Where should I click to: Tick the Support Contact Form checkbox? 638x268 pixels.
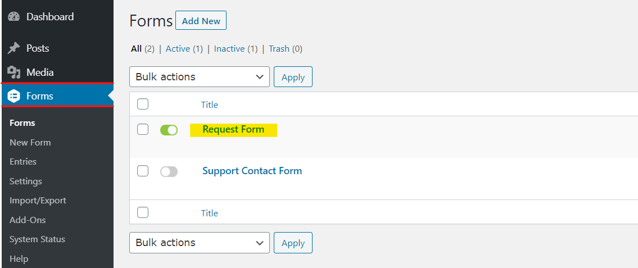coord(142,171)
